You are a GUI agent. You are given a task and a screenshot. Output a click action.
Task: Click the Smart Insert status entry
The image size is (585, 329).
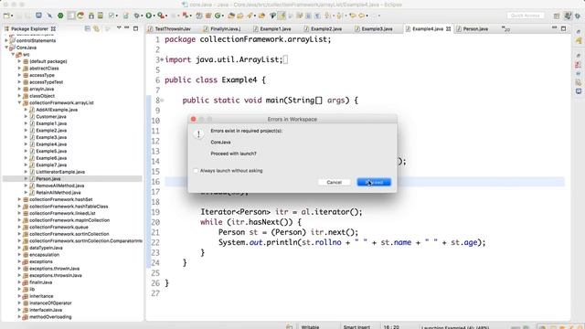356,327
